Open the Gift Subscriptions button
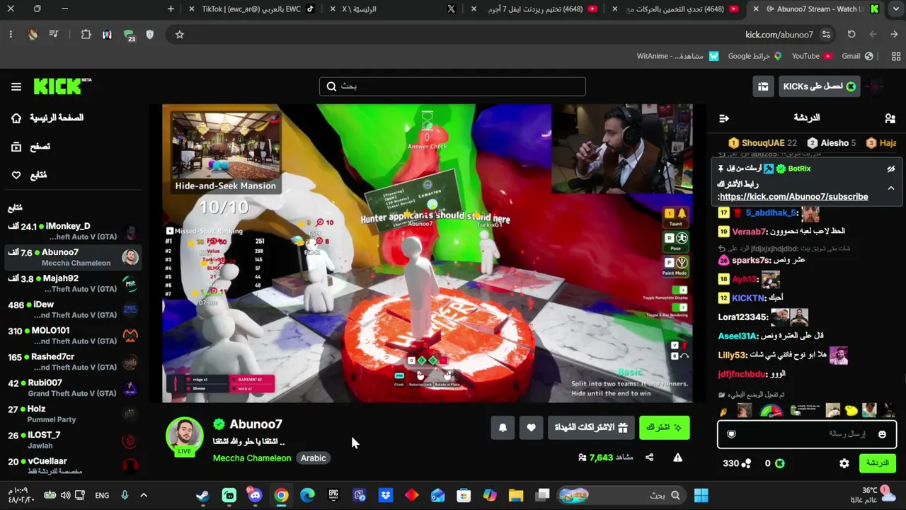The image size is (906, 510). pyautogui.click(x=590, y=427)
